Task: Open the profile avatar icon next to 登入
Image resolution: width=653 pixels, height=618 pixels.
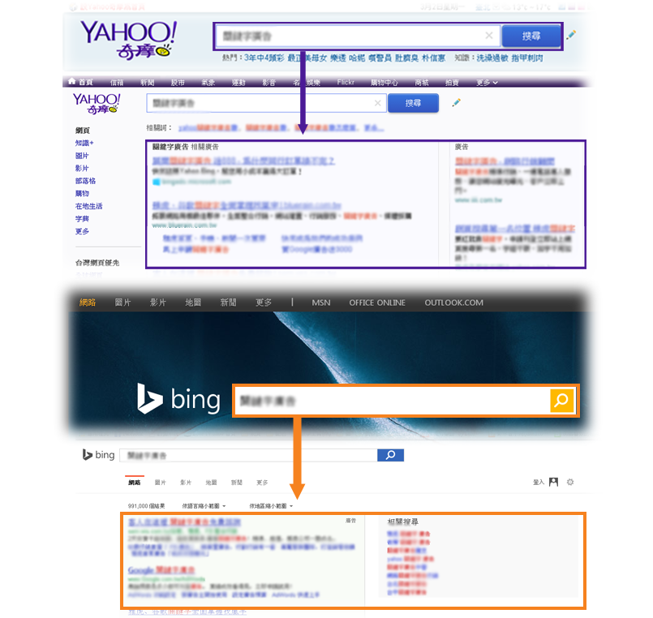Action: (x=553, y=482)
